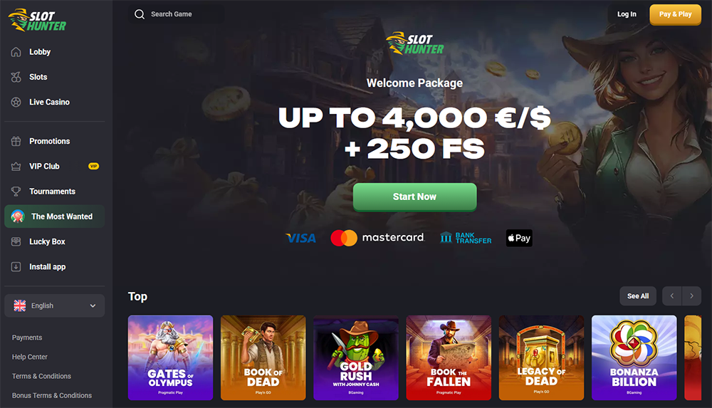Open Lucky Box chest icon
Screen dimensions: 712x408
point(16,241)
